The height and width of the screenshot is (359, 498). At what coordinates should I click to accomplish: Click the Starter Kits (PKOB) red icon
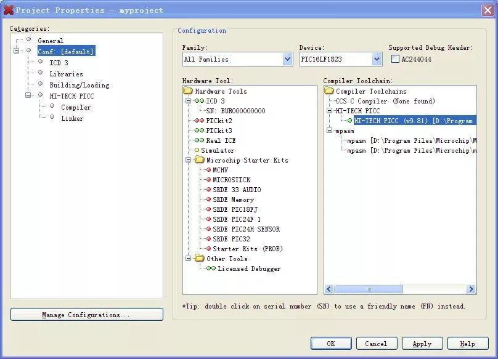pyautogui.click(x=209, y=249)
